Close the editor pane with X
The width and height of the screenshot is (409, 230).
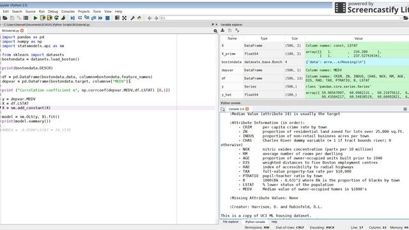point(216,24)
